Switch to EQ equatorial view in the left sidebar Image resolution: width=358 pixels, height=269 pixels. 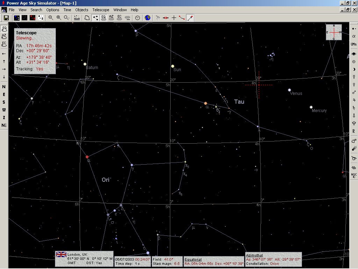point(4,29)
